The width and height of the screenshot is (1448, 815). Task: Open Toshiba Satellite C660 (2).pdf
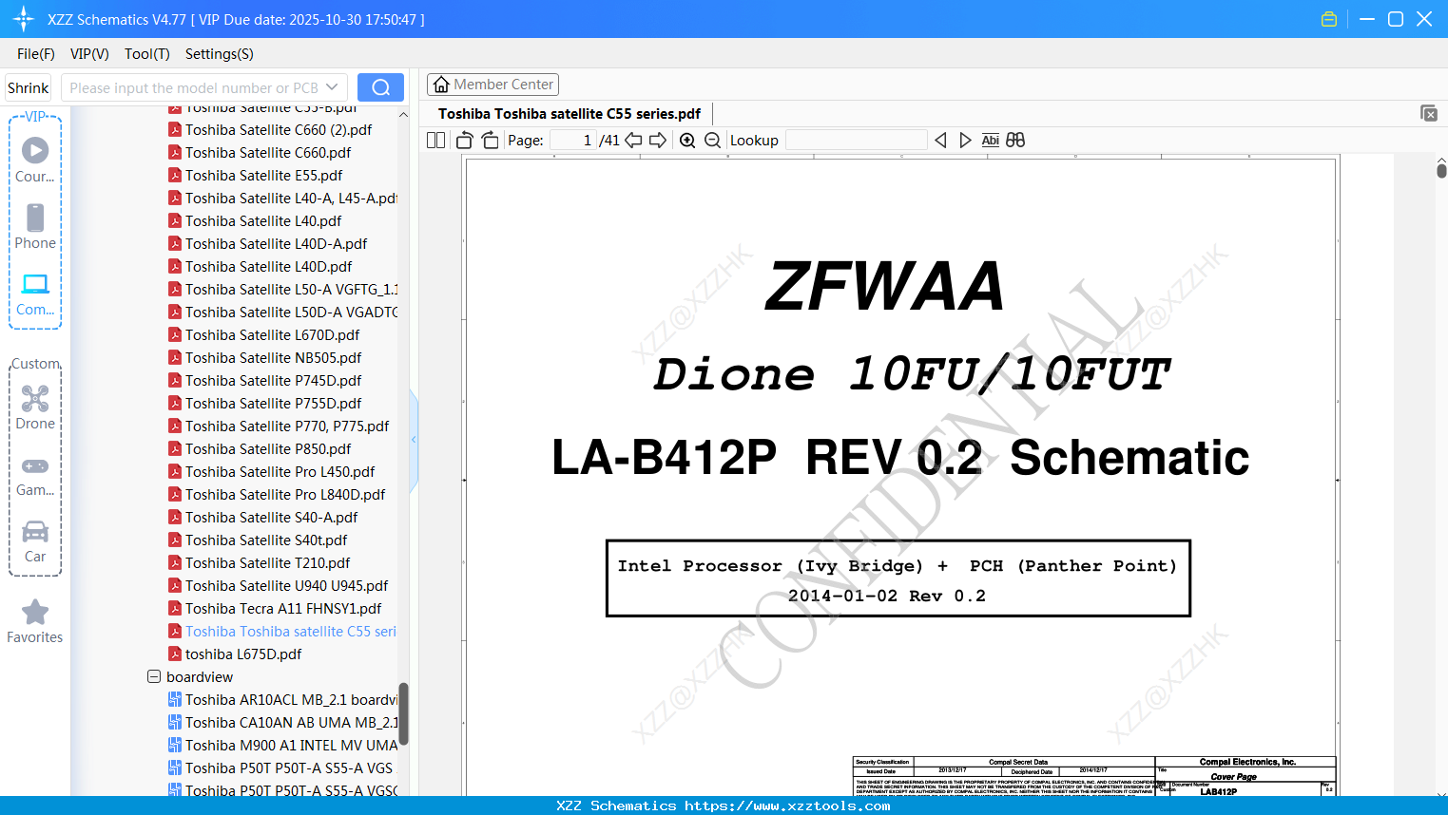point(270,130)
